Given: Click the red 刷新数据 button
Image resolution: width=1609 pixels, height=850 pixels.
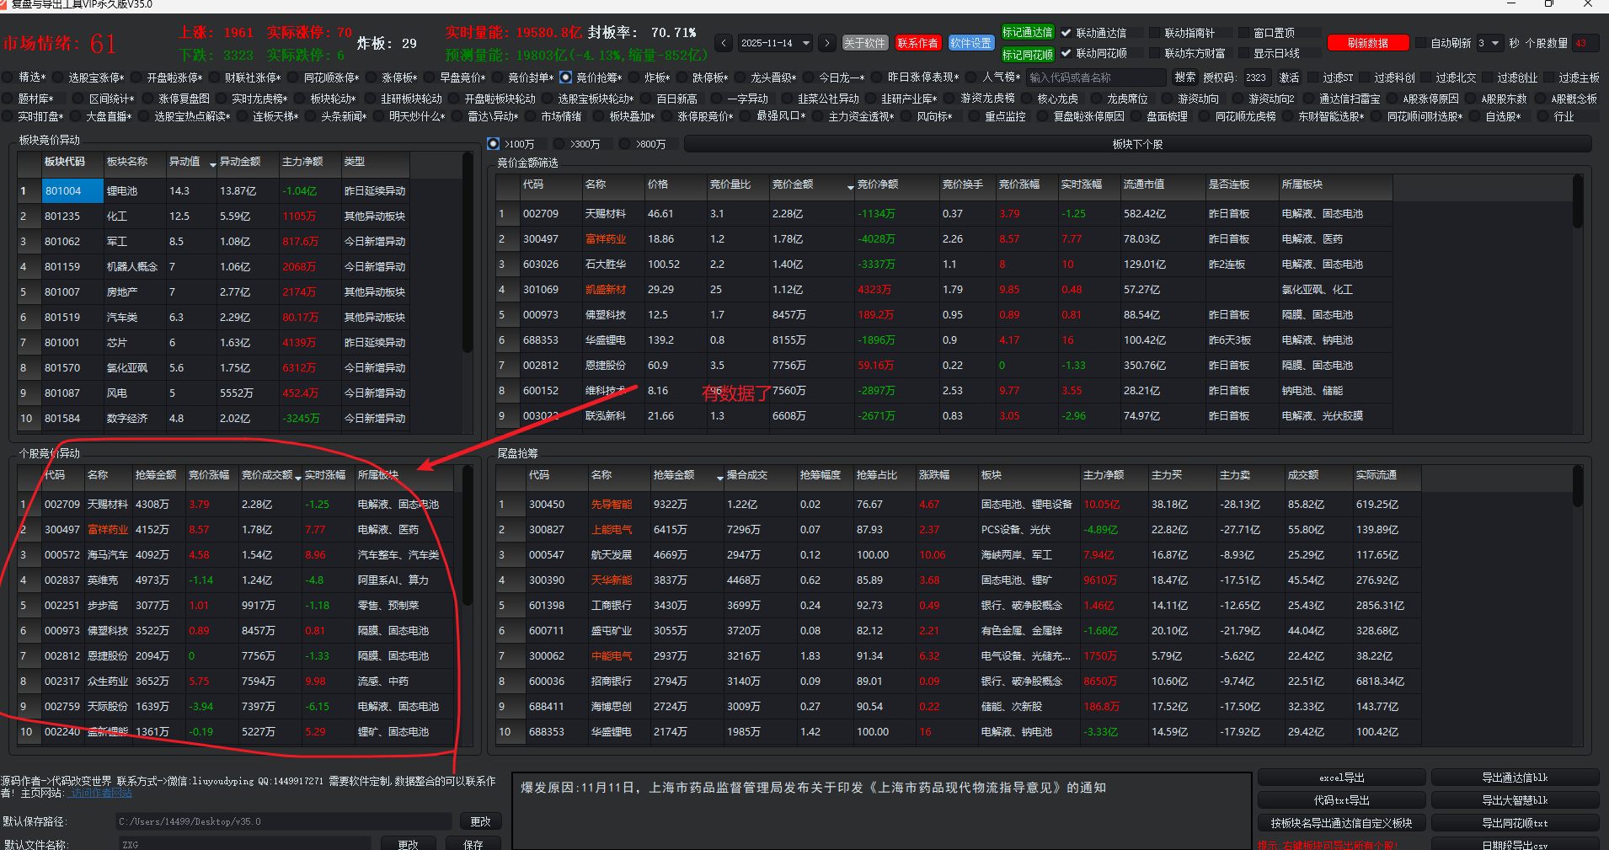Looking at the screenshot, I should [1368, 43].
